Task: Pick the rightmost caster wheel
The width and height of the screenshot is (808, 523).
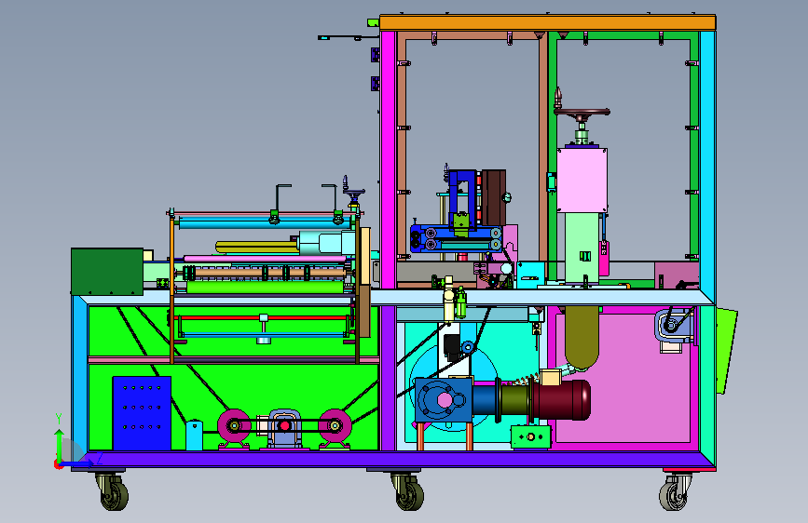Action: tap(674, 495)
